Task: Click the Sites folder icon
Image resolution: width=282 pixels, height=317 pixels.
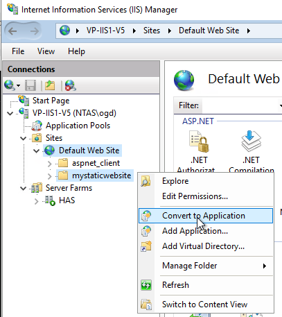Action: point(37,138)
